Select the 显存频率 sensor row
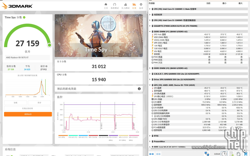Image resolution: width=250 pixels, height=156 pixels. pos(198,105)
